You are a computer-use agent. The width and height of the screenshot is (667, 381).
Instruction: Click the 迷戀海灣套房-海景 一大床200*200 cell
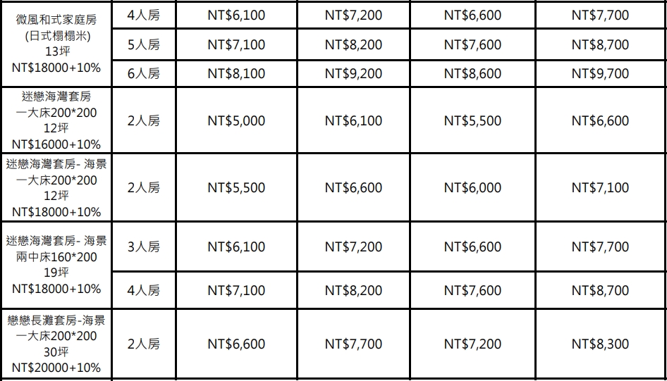point(56,187)
